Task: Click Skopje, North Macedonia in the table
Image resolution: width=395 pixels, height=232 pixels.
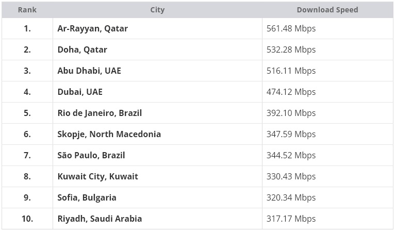Action: click(x=109, y=134)
